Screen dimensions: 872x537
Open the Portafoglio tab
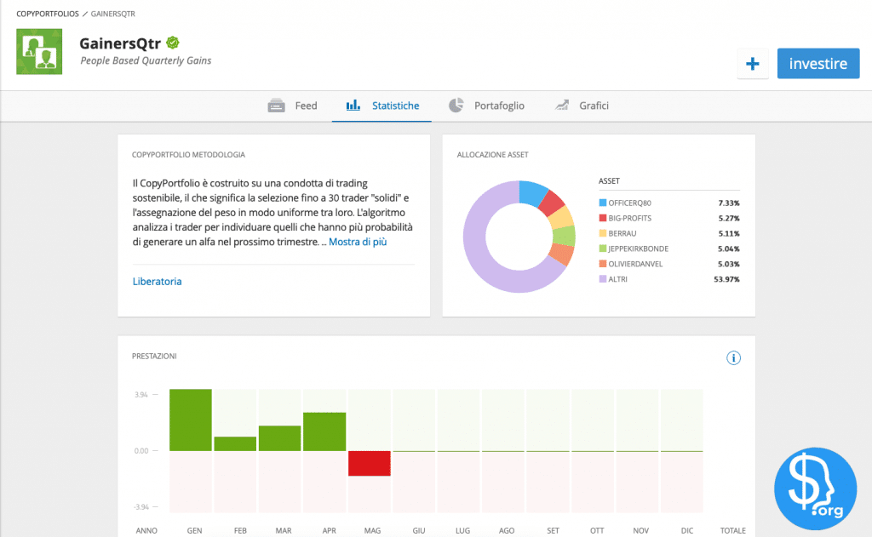click(486, 106)
